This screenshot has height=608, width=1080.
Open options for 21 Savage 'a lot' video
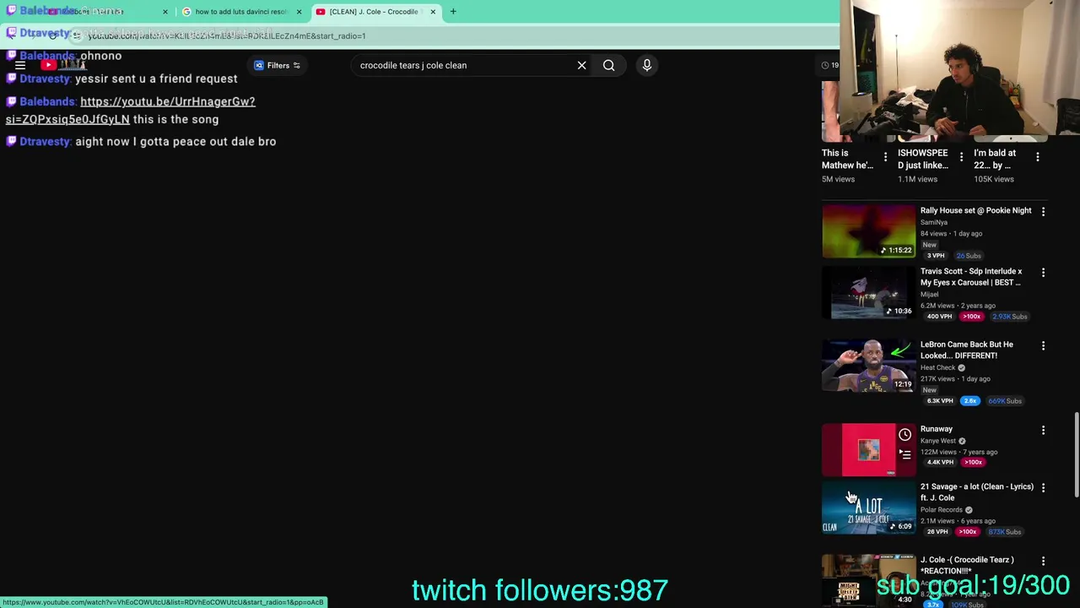pos(1043,487)
